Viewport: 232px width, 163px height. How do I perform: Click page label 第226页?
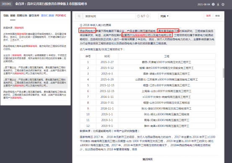coord(148,159)
